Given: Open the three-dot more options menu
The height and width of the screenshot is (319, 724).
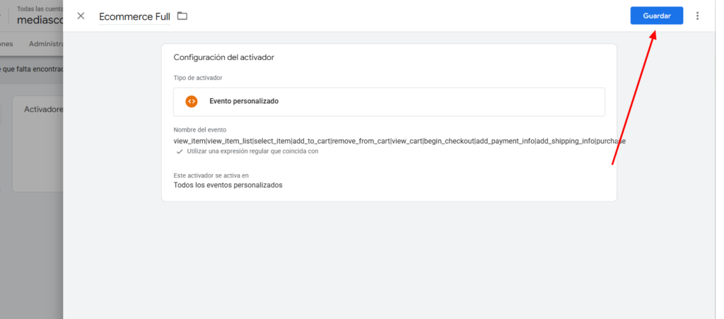Looking at the screenshot, I should click(x=698, y=16).
